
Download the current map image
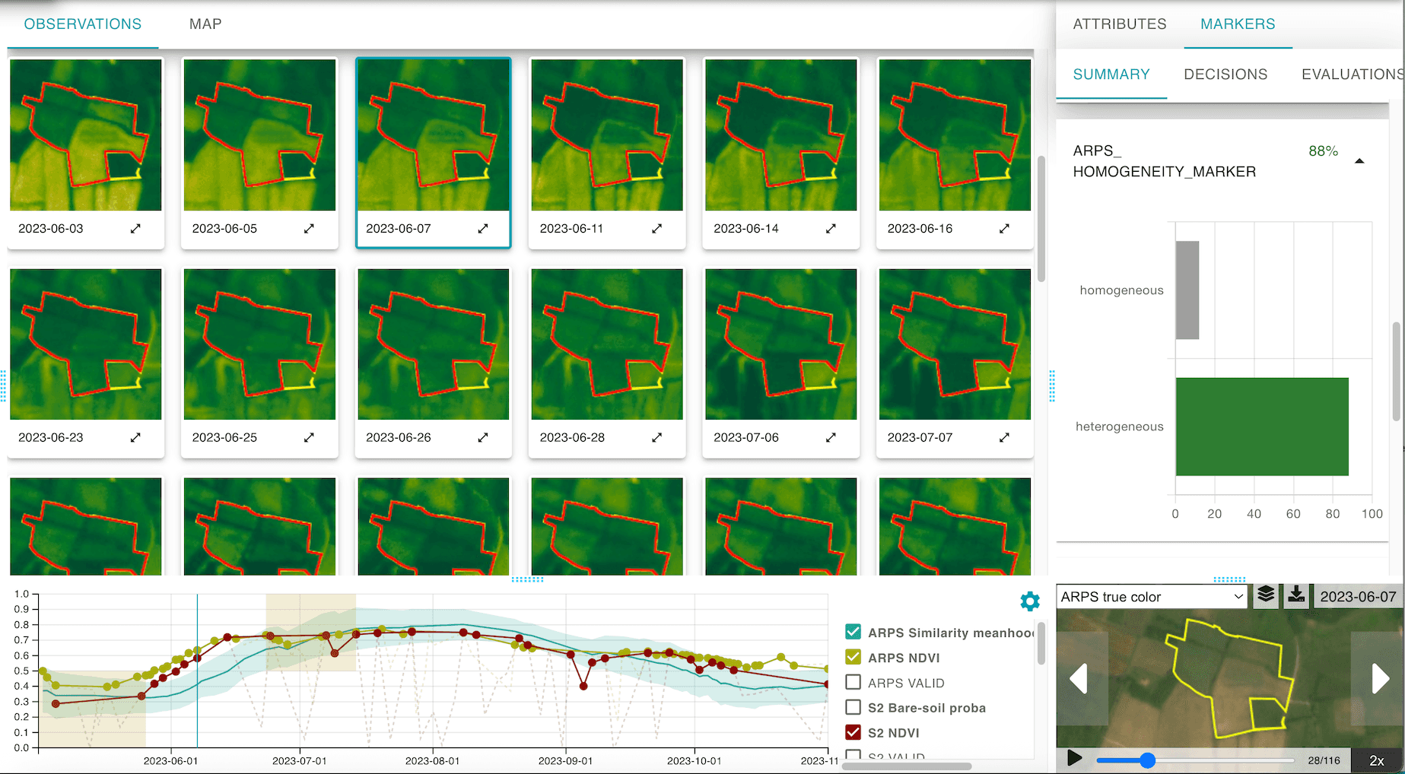[1296, 595]
